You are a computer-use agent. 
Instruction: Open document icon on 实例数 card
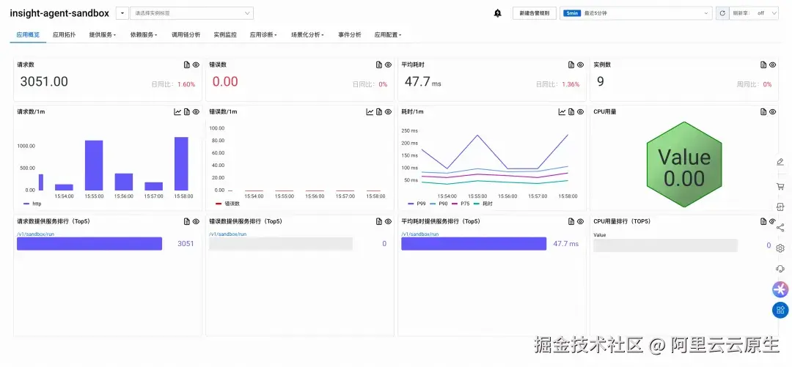763,64
